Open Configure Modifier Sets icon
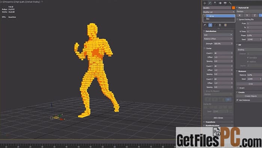Viewport: 262px width, 148px height. pyautogui.click(x=225, y=25)
